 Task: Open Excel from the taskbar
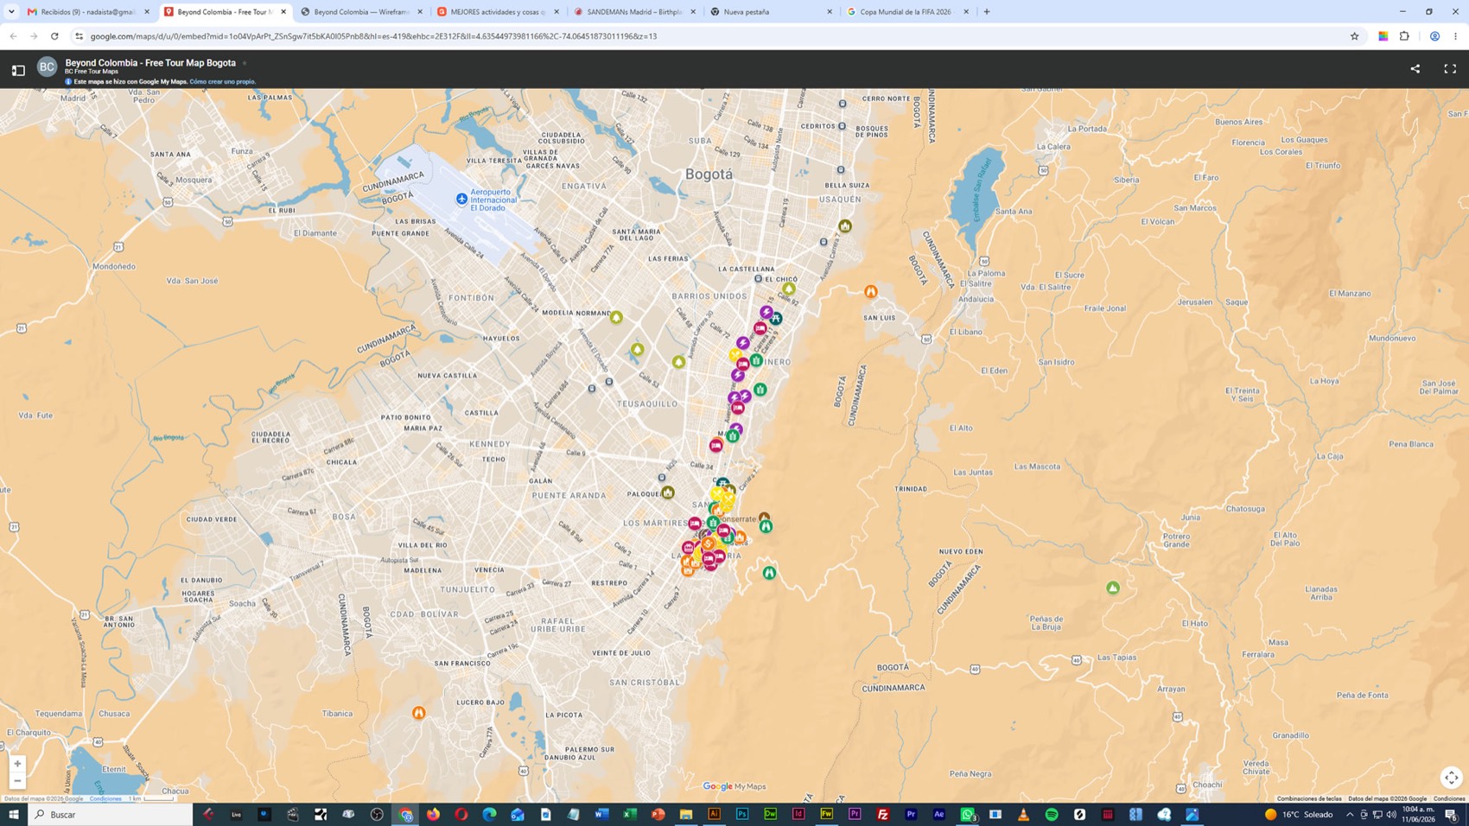click(x=630, y=815)
